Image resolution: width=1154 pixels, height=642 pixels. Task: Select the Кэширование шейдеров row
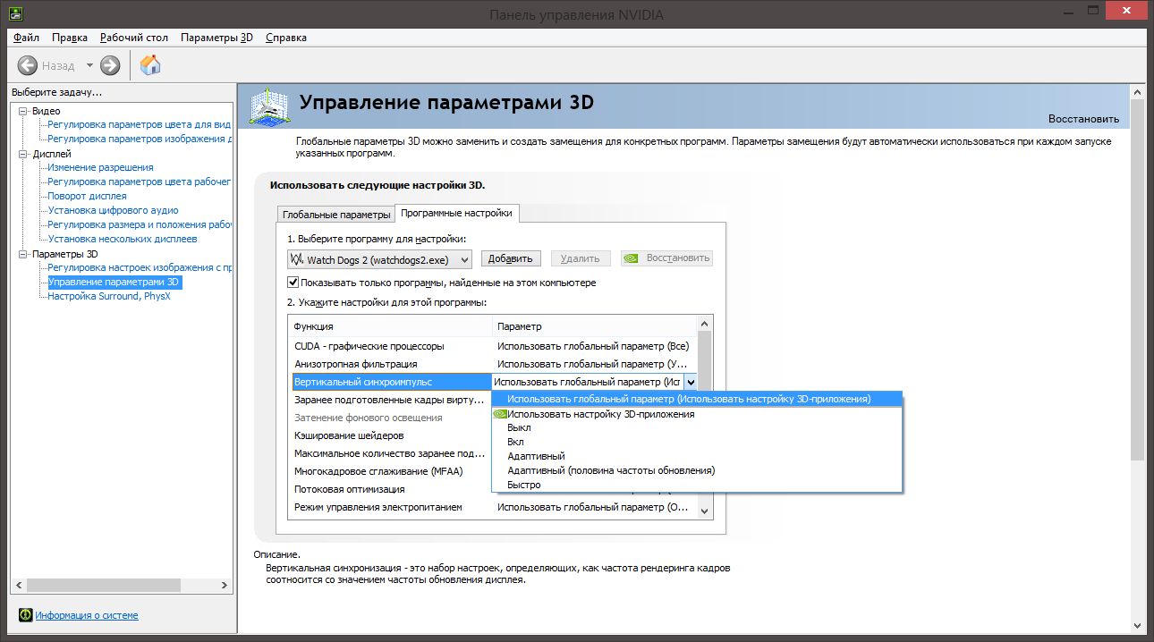(391, 435)
